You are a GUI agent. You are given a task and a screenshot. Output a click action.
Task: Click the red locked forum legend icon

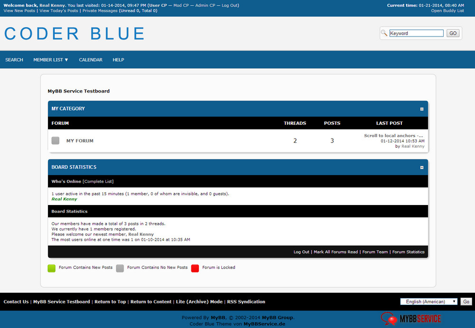tap(195, 268)
